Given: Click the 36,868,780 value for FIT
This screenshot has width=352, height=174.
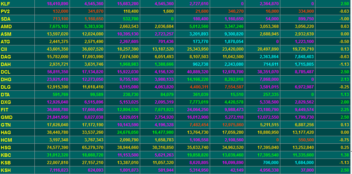Looking at the screenshot, I should (x=58, y=110).
